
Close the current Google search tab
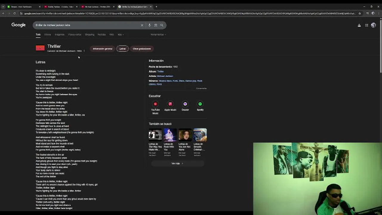coord(151,7)
